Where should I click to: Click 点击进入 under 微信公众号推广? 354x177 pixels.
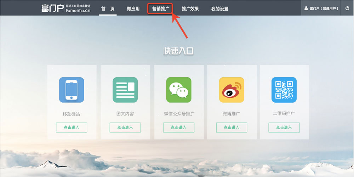click(179, 127)
